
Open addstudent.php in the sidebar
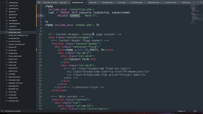click(x=15, y=29)
